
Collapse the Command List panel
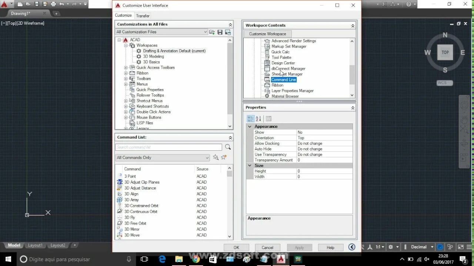point(230,137)
